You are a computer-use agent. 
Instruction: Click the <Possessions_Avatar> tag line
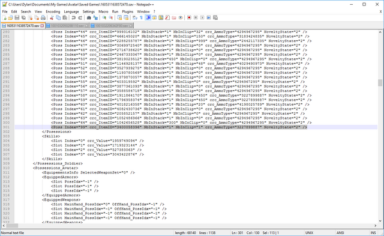pos(56,168)
